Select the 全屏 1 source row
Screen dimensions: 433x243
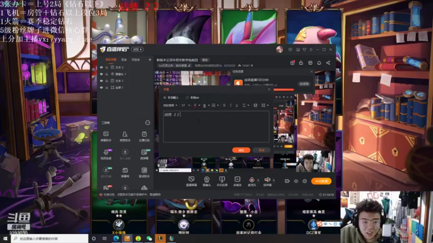click(126, 87)
